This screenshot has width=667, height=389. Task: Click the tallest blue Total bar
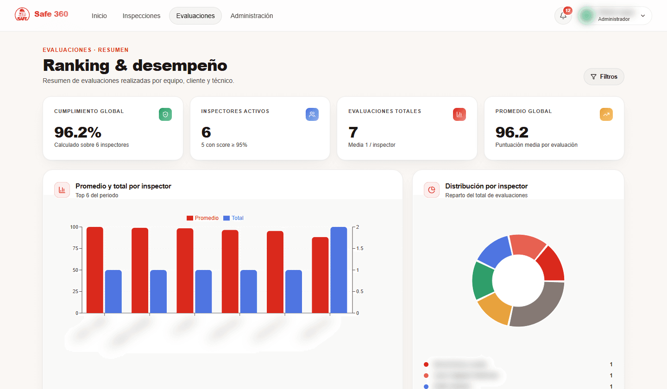tap(339, 270)
